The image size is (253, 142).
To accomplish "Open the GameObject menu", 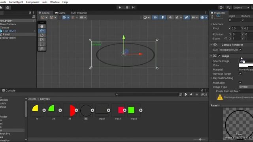I will (16, 2).
